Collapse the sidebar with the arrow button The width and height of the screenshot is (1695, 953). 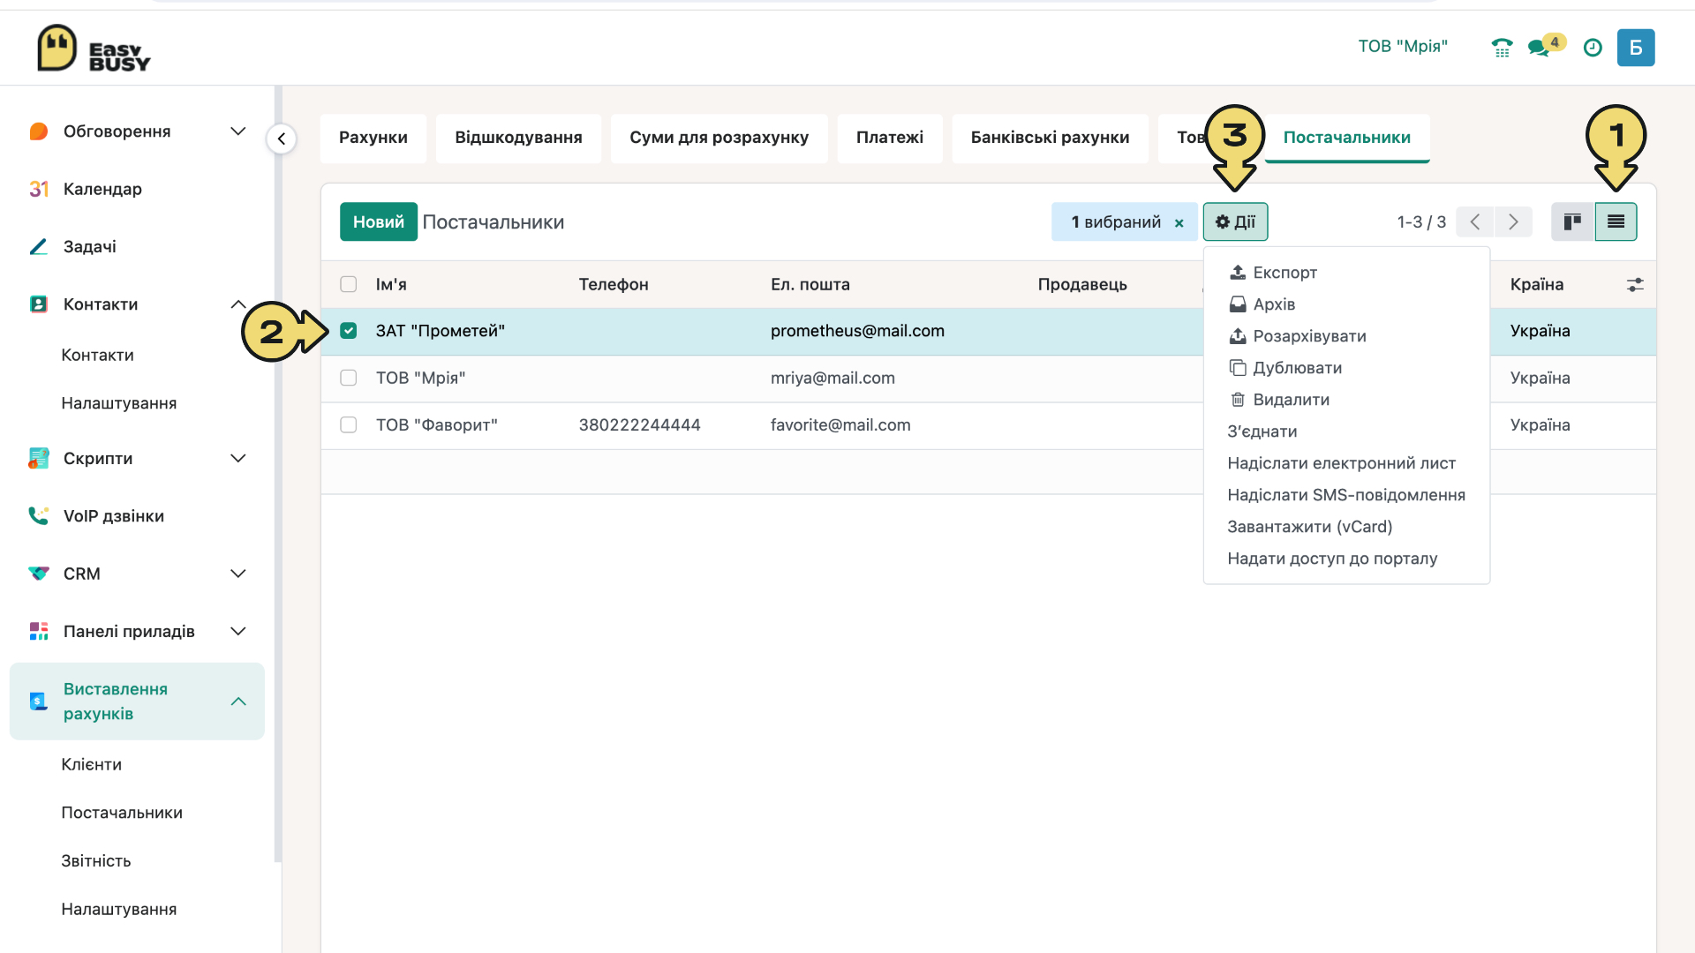[x=282, y=139]
